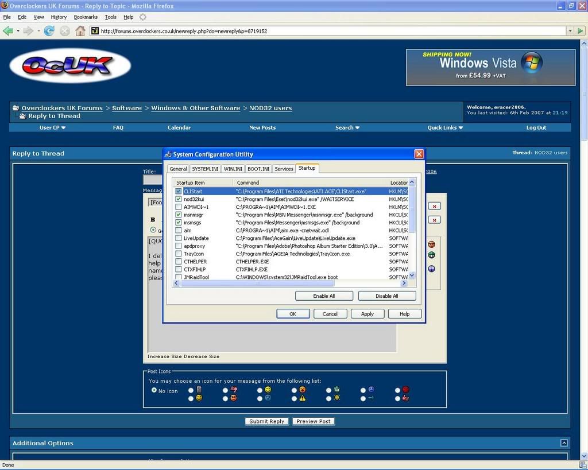Image resolution: width=588 pixels, height=470 pixels.
Task: Open the Firefox Home page icon
Action: [80, 31]
